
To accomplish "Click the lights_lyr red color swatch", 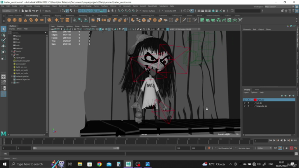I will click(255, 100).
